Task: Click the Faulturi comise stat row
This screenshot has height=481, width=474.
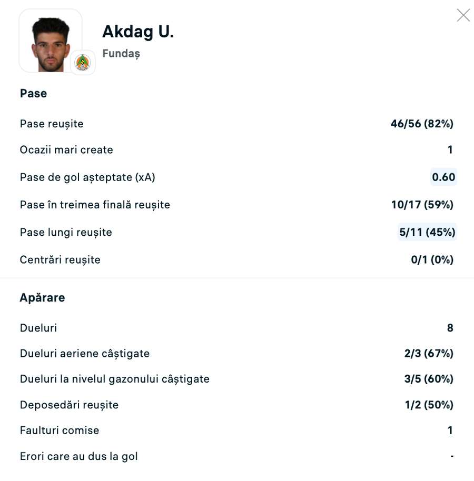Action: [x=236, y=430]
